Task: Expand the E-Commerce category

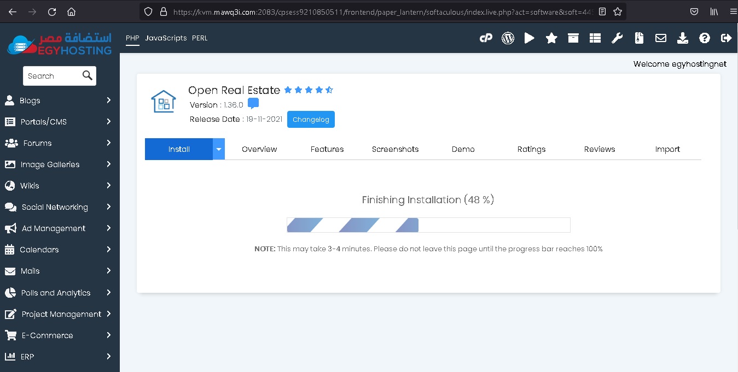Action: pos(59,335)
